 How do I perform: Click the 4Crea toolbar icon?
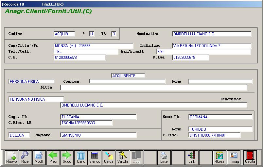(219, 157)
